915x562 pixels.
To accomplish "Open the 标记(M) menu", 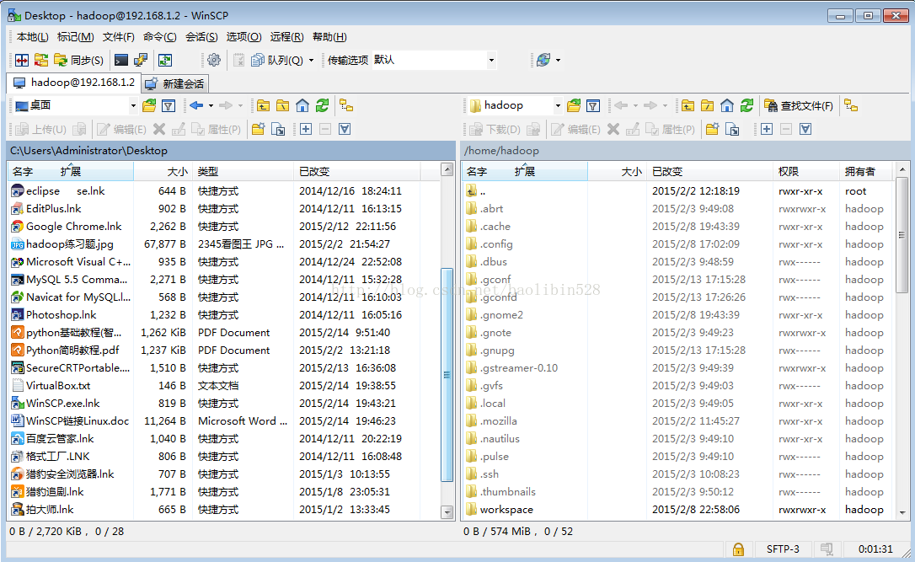I will pyautogui.click(x=75, y=37).
